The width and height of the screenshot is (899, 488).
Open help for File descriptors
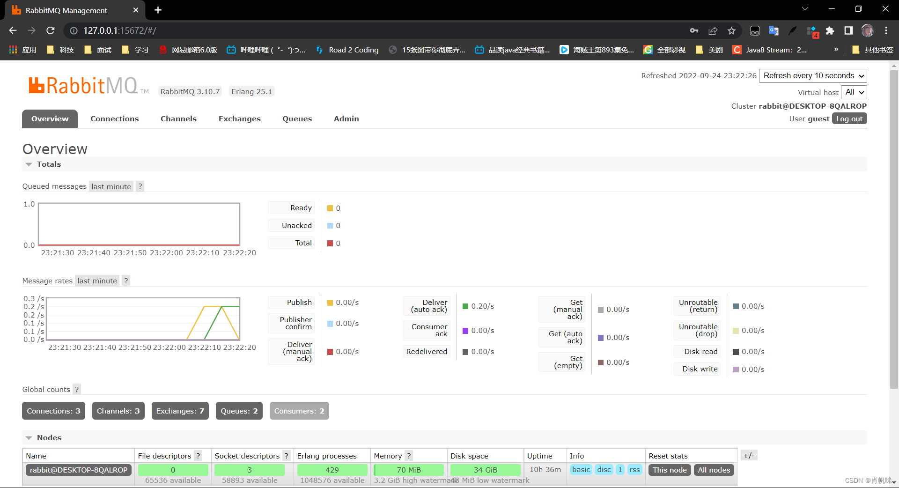pos(198,456)
